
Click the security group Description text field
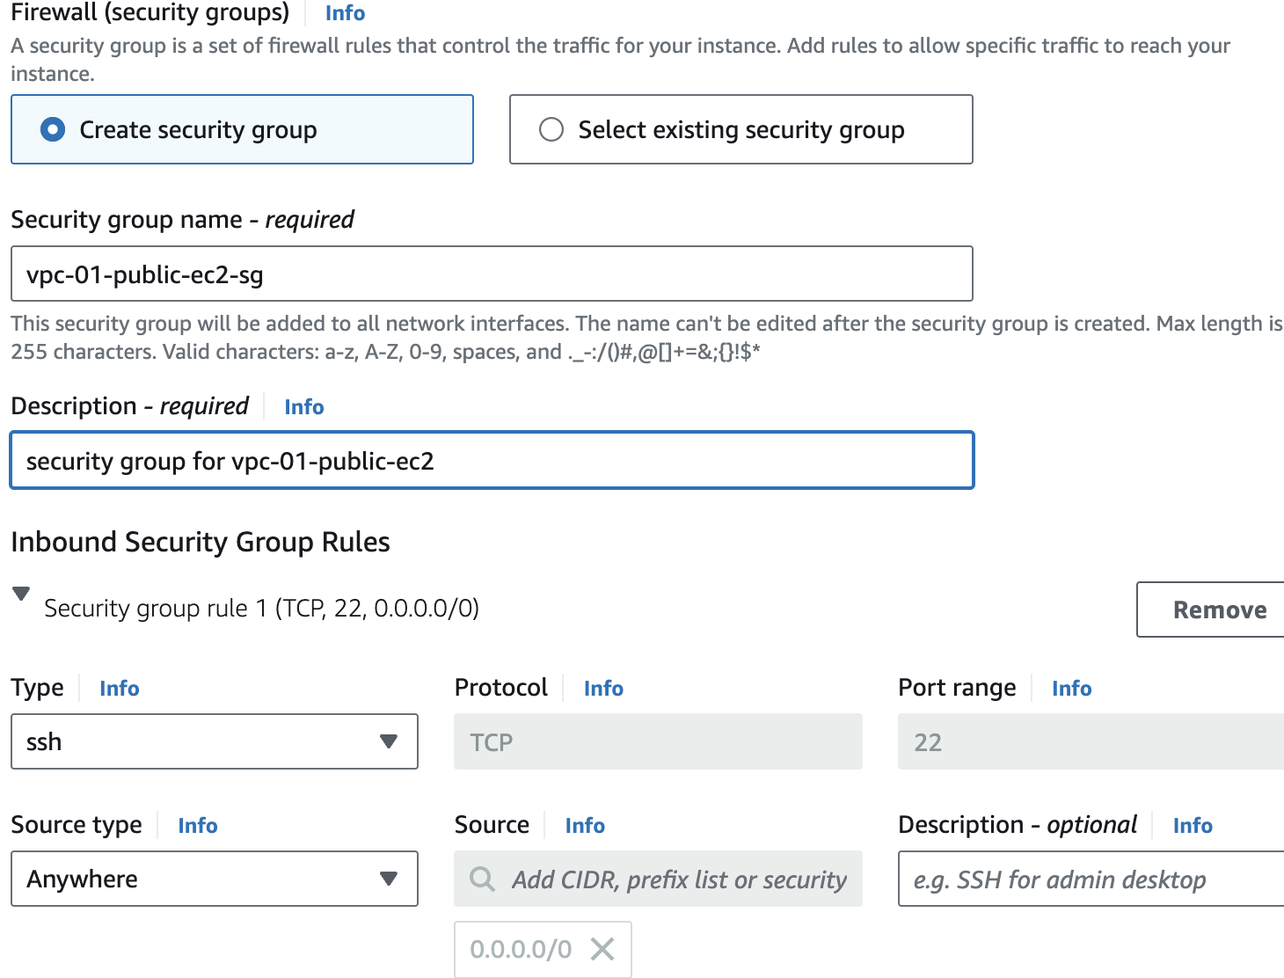(492, 461)
